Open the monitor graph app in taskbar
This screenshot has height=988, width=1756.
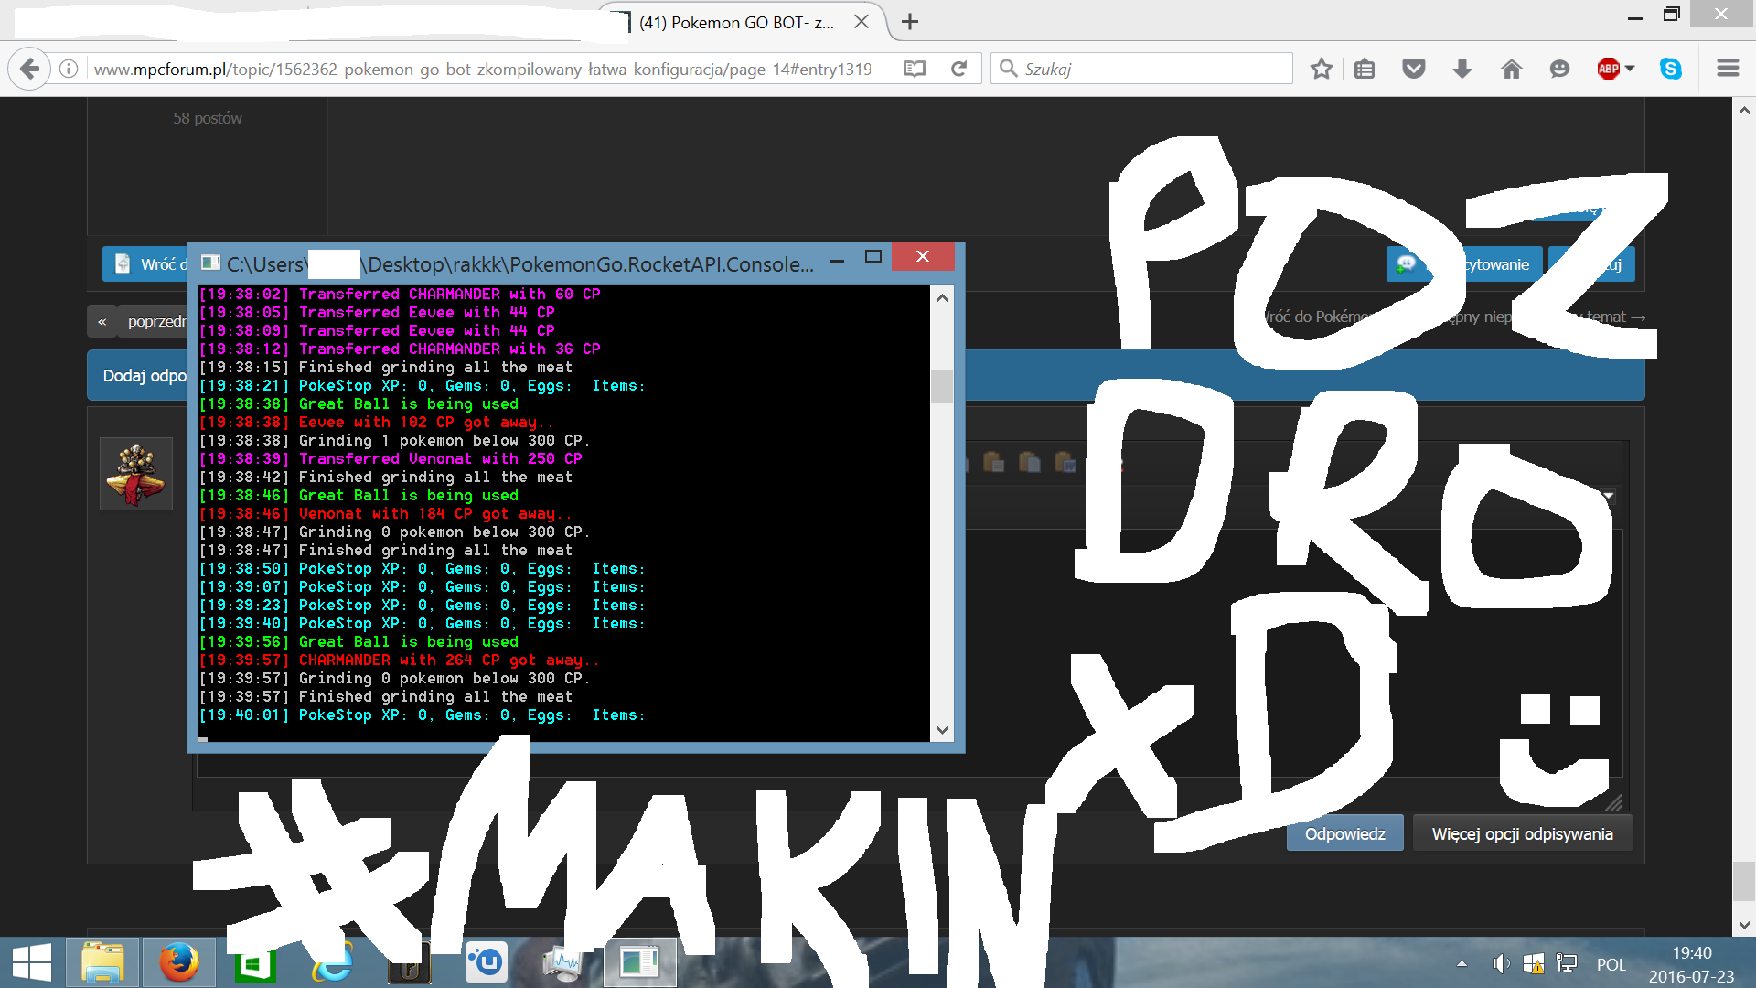(562, 962)
